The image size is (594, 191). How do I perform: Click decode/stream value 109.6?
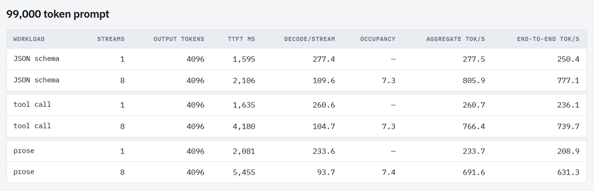click(324, 81)
